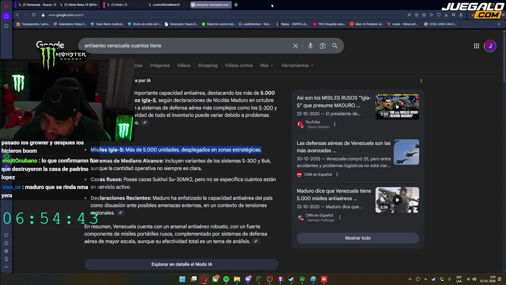Open sidebar history clock icon
Image resolution: width=506 pixels, height=285 pixels.
[6, 243]
